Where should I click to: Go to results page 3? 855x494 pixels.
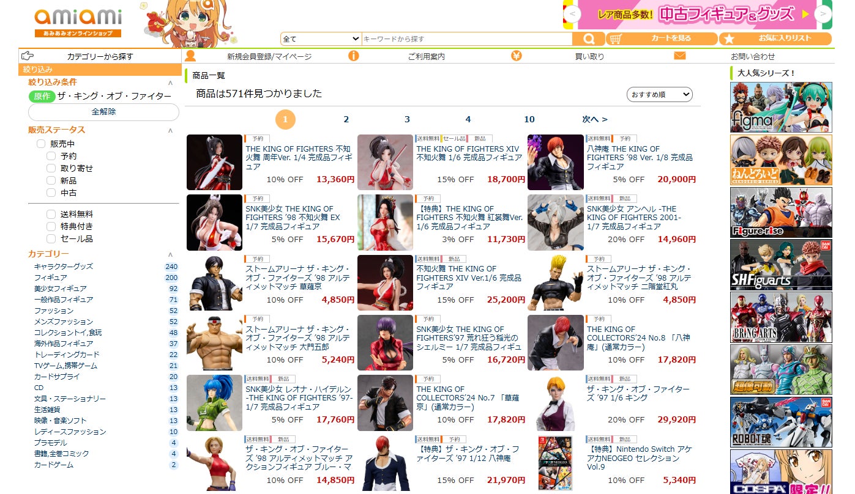point(407,119)
